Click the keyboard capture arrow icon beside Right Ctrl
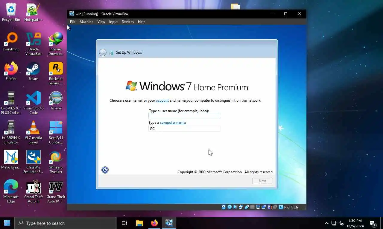The image size is (383, 229). coord(281,207)
